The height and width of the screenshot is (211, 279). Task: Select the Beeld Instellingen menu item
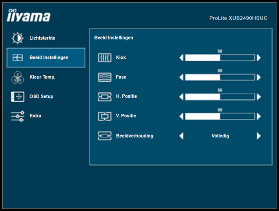coord(46,58)
